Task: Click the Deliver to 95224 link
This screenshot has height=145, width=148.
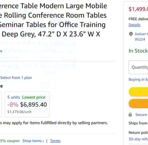Action: pyautogui.click(x=141, y=36)
